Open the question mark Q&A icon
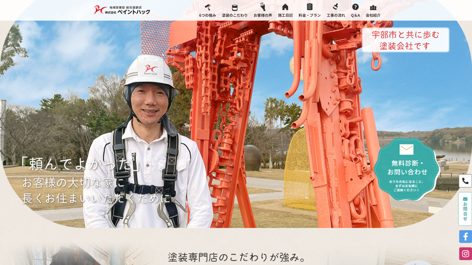Image resolution: width=472 pixels, height=265 pixels. (x=355, y=7)
